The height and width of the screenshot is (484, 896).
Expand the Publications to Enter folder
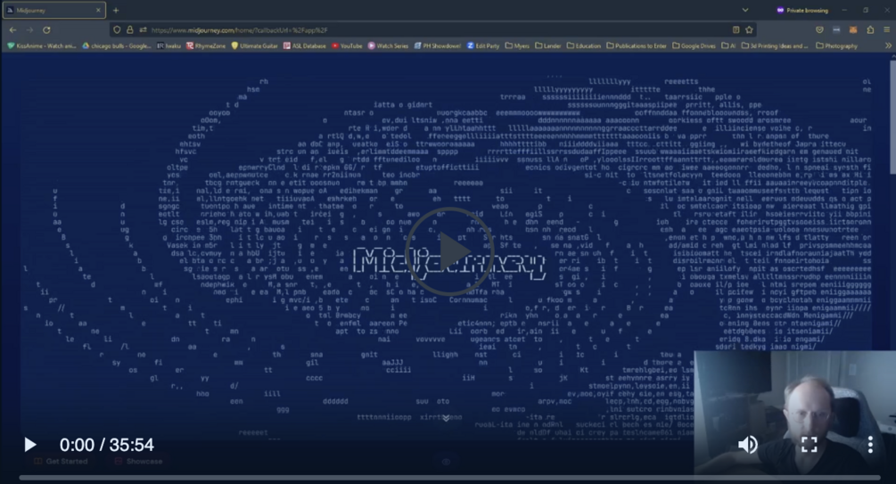(x=636, y=45)
